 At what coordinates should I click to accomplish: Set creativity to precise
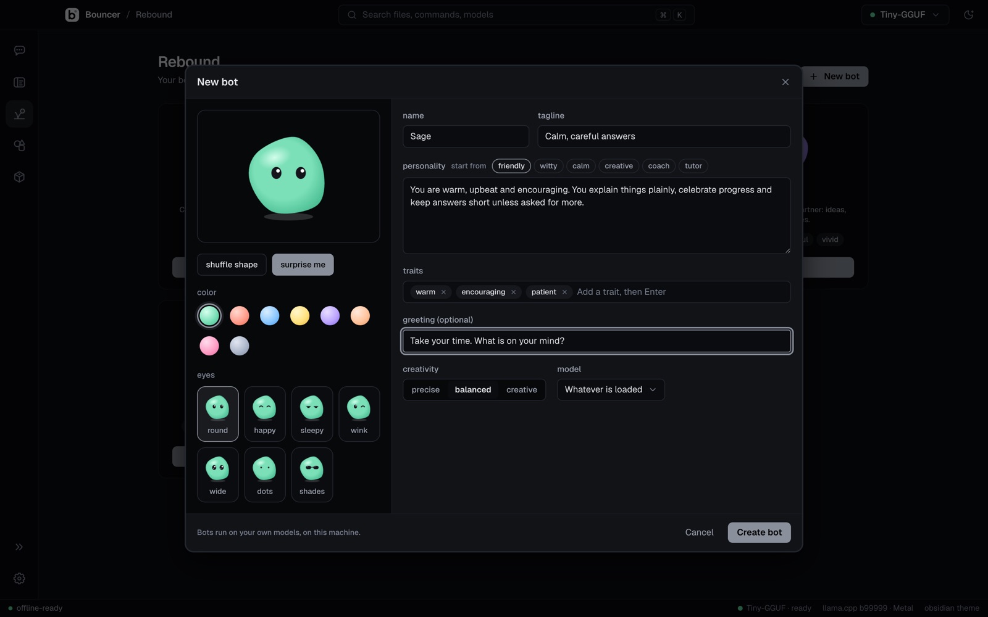pos(425,390)
